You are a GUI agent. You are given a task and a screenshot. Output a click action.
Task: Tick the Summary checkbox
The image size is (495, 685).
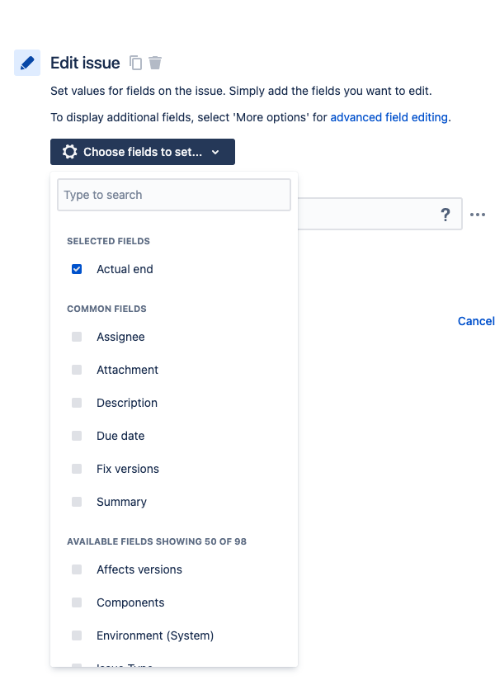pos(77,502)
